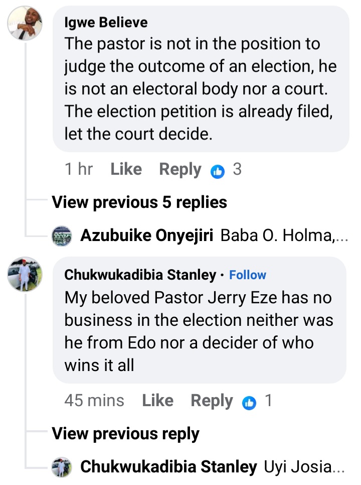
Task: Open Chukwukadibia Stanley name link in comment
Action: 140,275
